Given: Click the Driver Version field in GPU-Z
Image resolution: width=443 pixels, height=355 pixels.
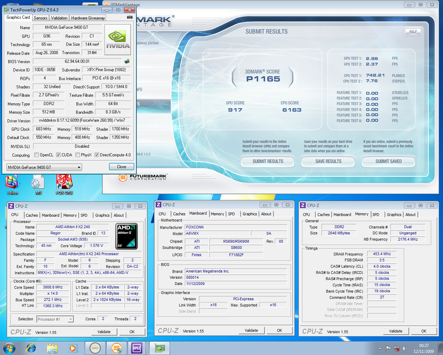Looking at the screenshot, I should pyautogui.click(x=82, y=120).
